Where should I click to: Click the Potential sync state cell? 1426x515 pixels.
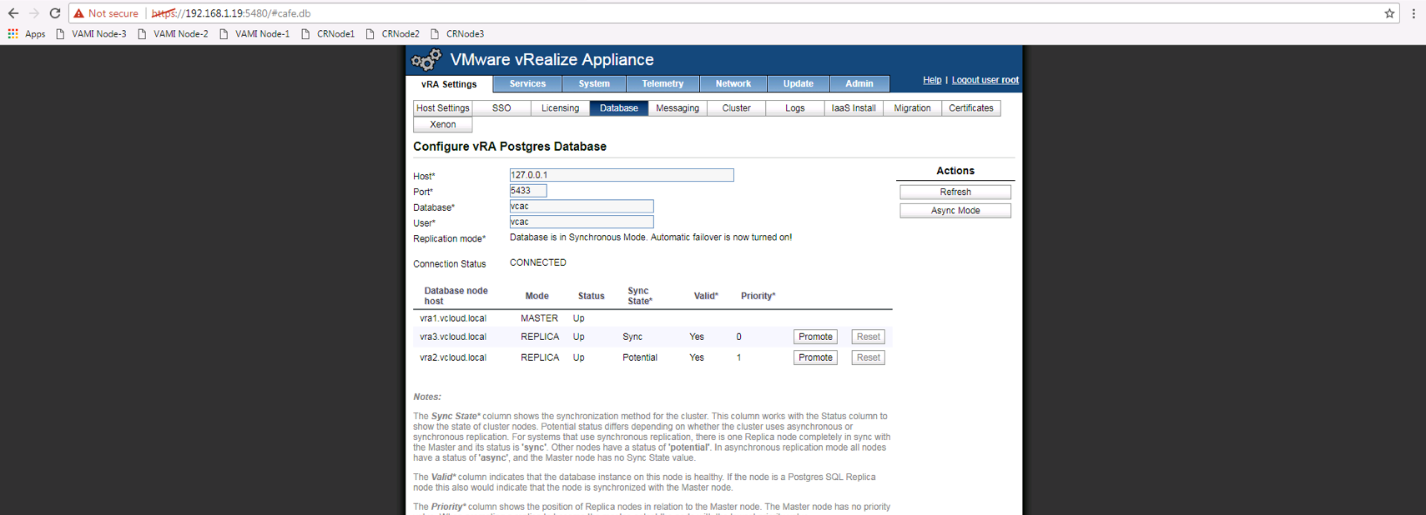point(640,357)
